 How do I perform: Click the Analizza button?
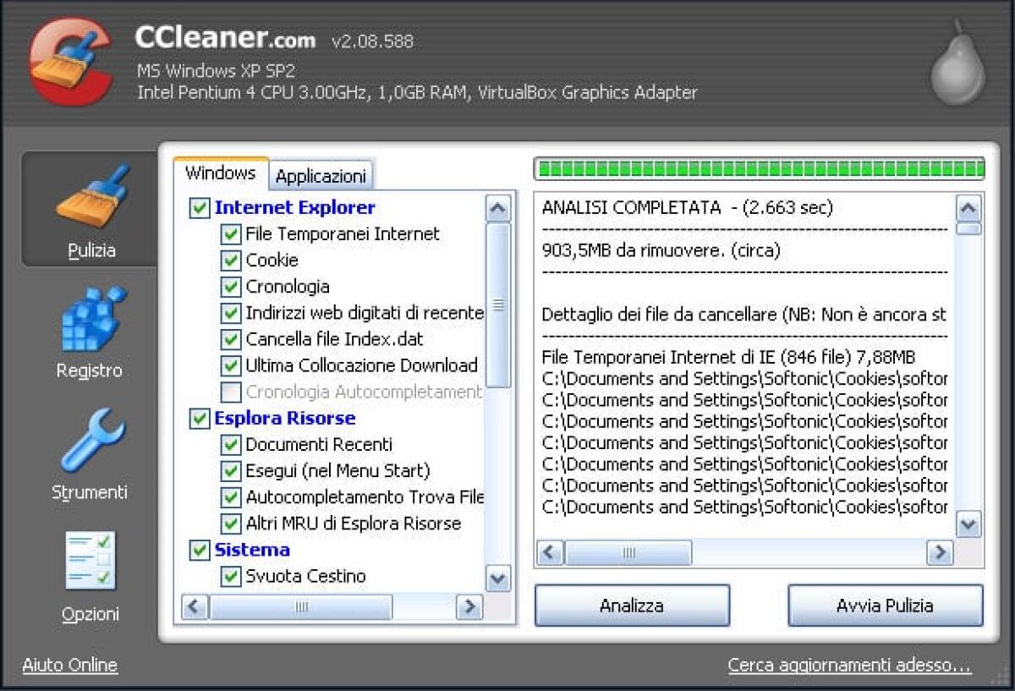632,605
